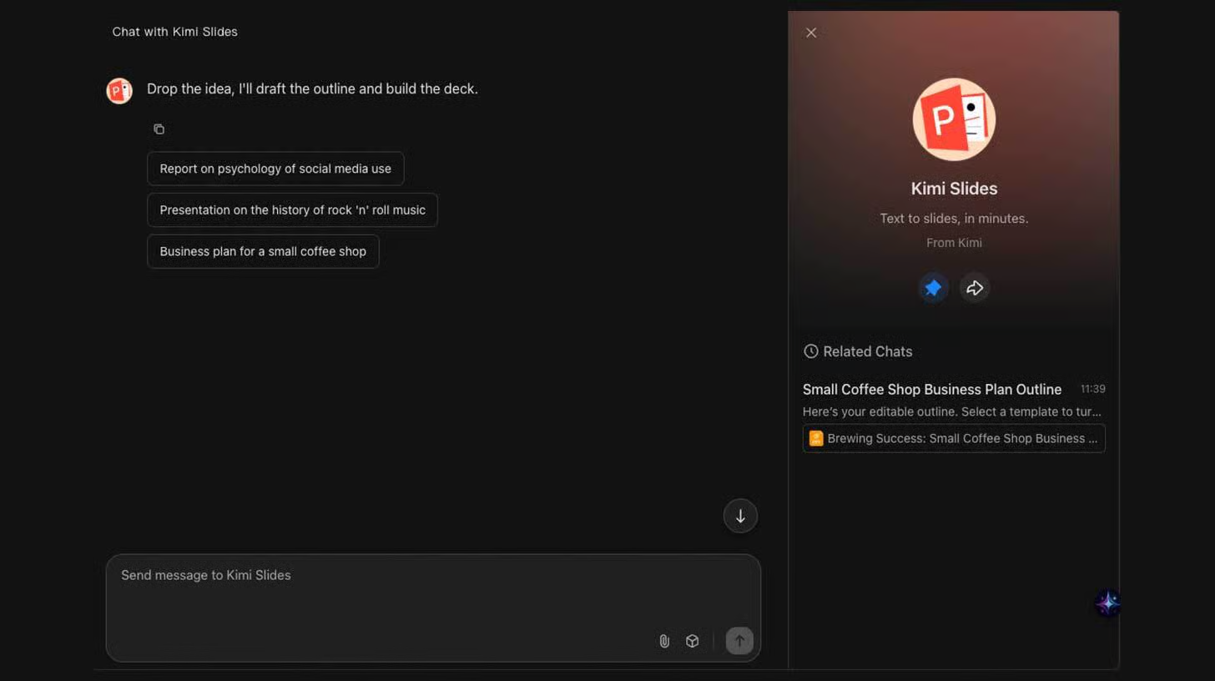
Task: Click the share arrow icon in the panel
Action: pyautogui.click(x=975, y=288)
